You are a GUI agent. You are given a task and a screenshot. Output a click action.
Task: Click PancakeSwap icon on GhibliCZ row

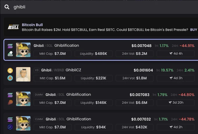(10, 78)
